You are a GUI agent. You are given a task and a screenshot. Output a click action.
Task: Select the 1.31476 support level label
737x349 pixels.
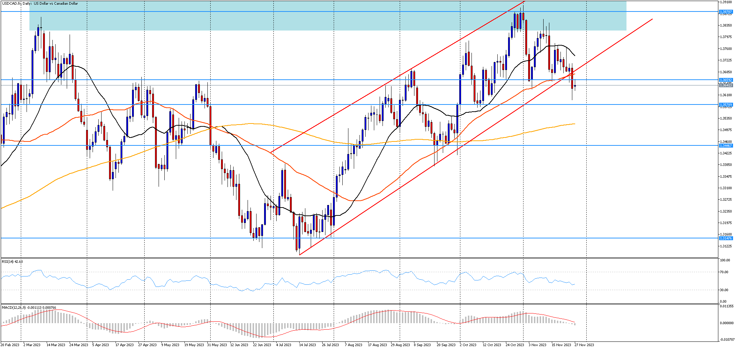tap(726, 238)
